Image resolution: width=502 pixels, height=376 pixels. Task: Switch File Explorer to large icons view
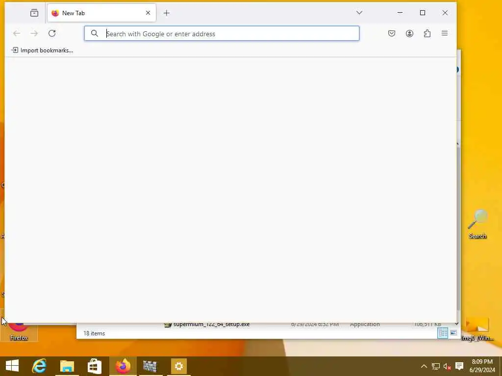[x=453, y=333]
